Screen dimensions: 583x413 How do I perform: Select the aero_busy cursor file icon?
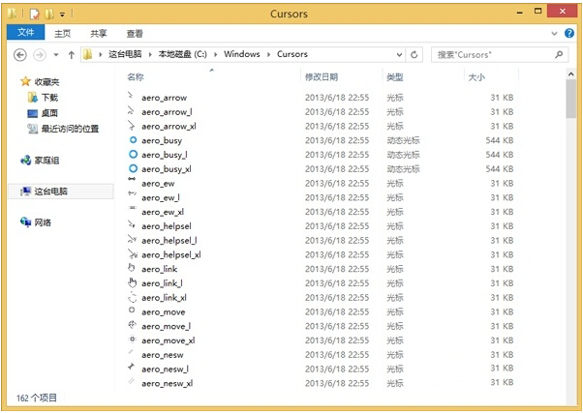(x=132, y=140)
